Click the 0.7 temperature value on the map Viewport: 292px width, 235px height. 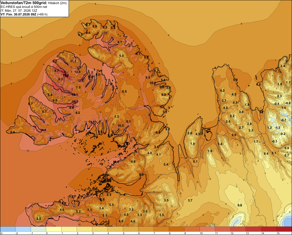pos(287,155)
